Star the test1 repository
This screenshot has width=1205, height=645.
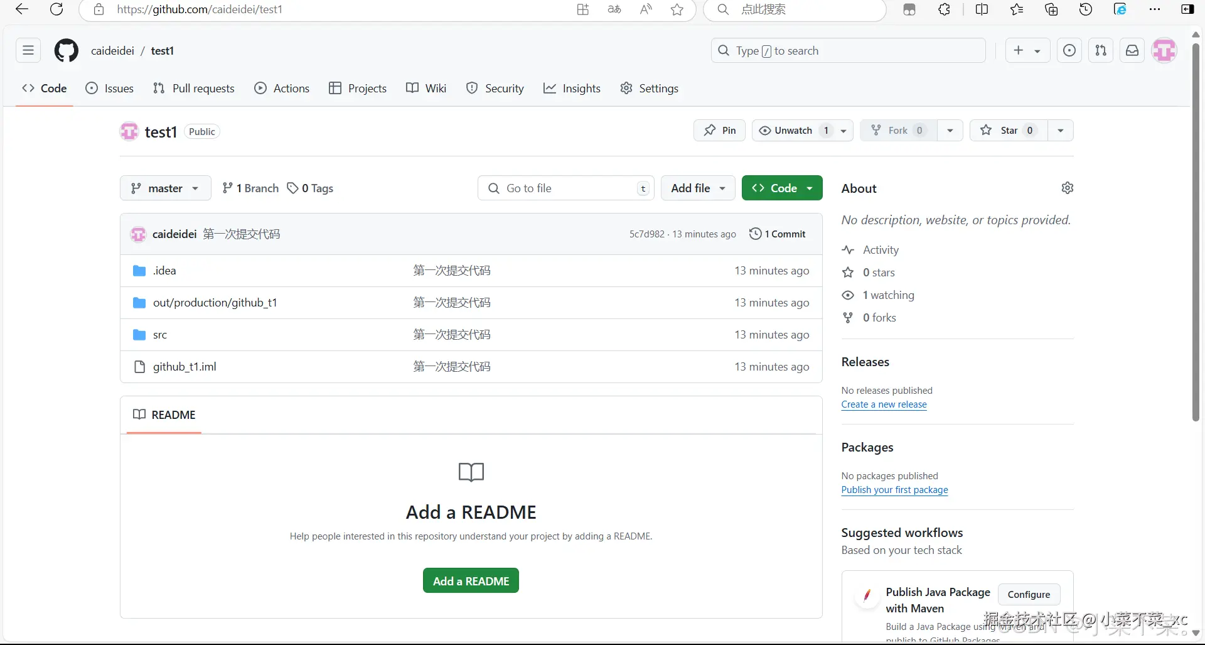[x=1008, y=131]
